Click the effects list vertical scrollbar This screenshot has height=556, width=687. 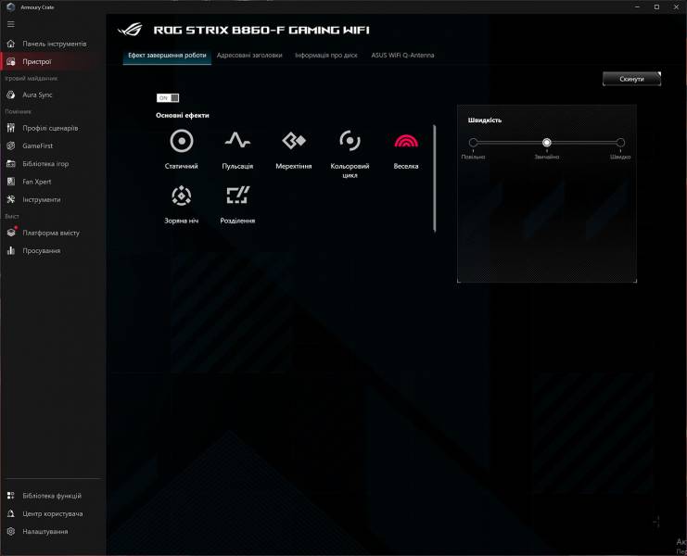point(434,178)
